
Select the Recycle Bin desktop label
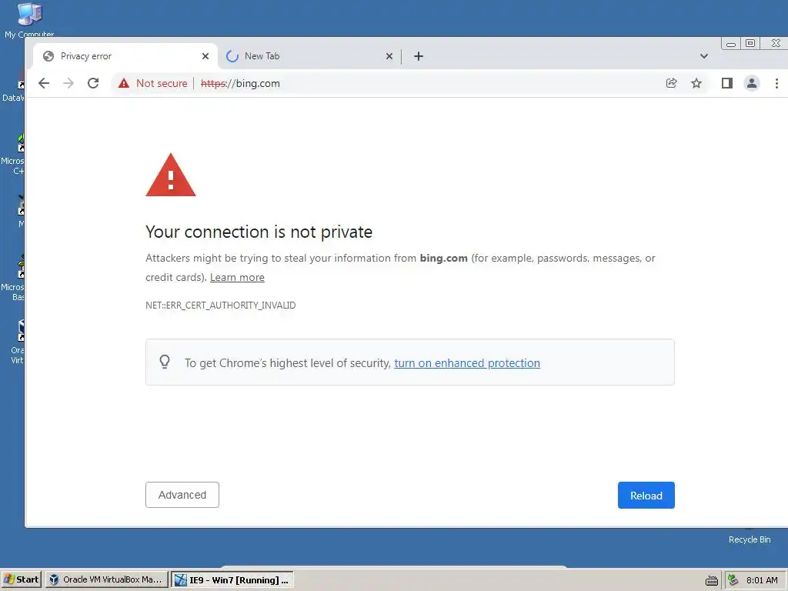pos(750,539)
